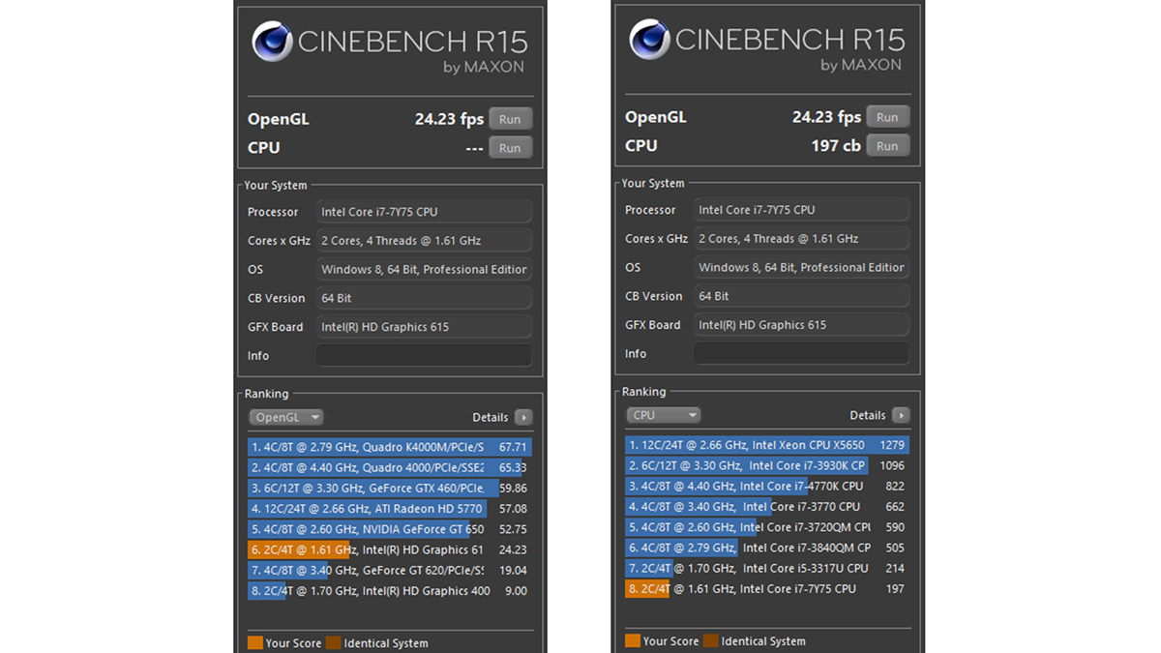Click the Info input field in right window
Screen dimensions: 1161x653
click(801, 353)
